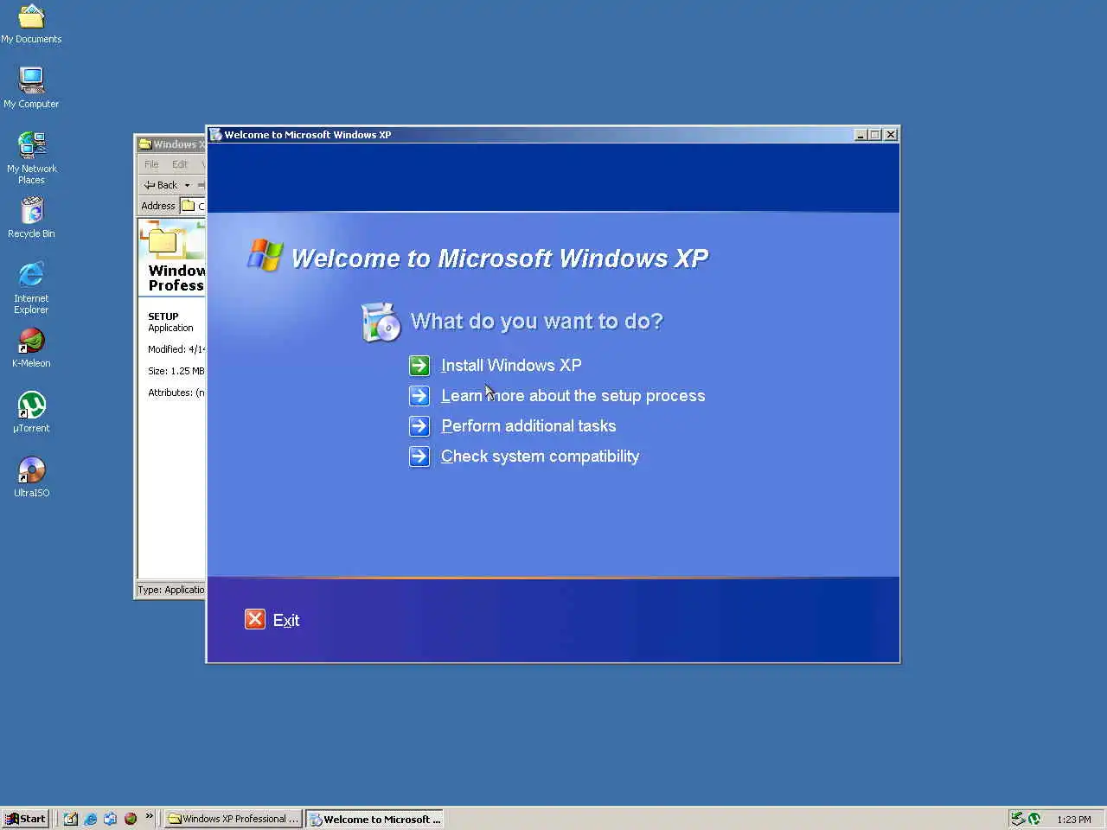Expand hidden quick launch icons chevron

point(150,815)
